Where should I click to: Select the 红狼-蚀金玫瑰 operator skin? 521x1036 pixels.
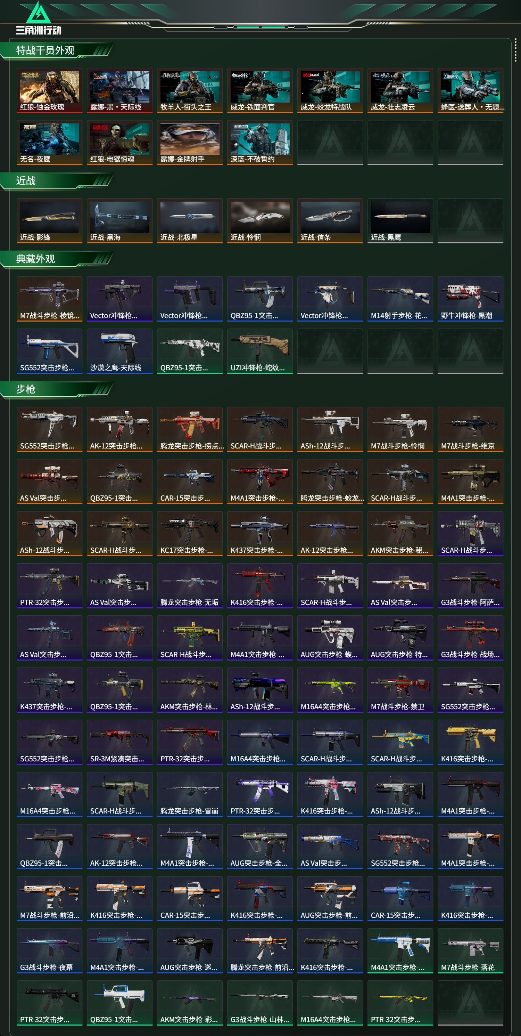click(x=49, y=90)
